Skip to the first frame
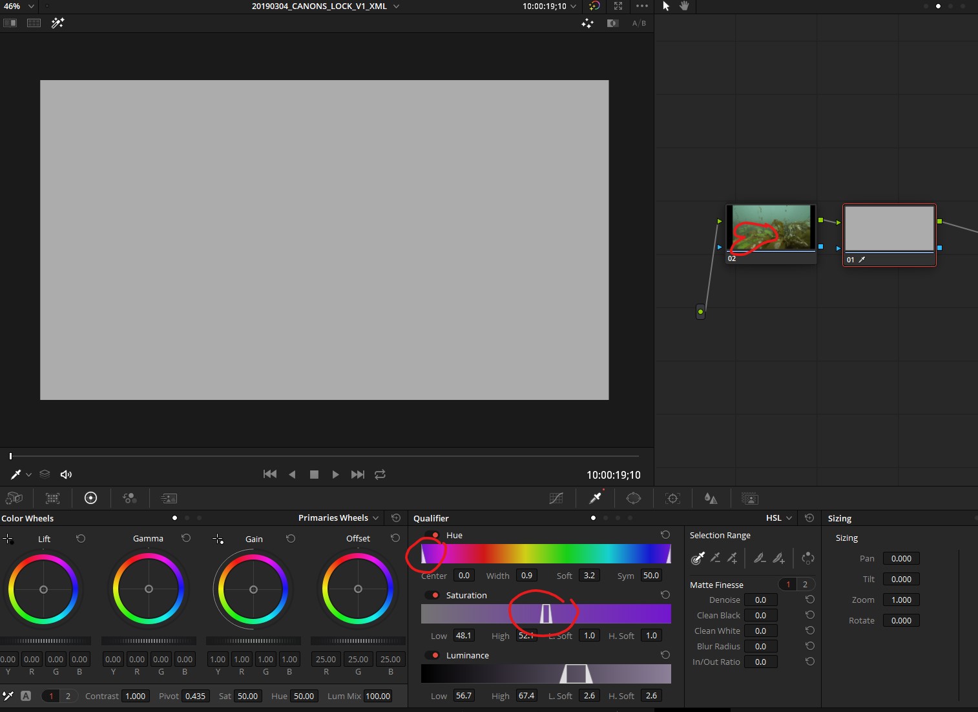Screen dimensions: 978x712 point(270,474)
